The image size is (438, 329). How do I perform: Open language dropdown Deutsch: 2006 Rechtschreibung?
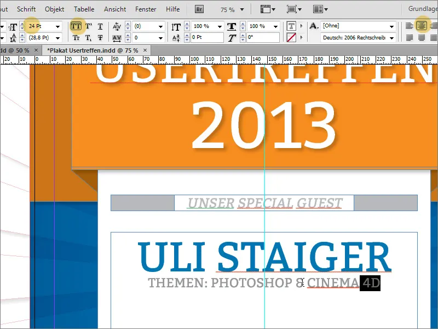391,38
